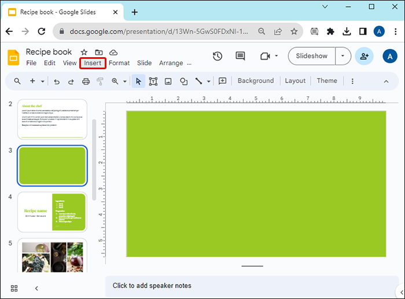Open the Edit menu
Image resolution: width=405 pixels, height=299 pixels.
coord(50,63)
